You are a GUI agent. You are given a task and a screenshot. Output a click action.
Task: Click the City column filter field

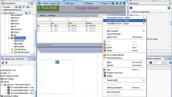58,19
